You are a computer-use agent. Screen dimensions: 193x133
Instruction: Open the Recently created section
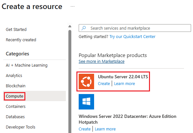point(21,40)
